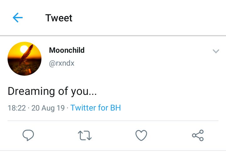Tap the 20 Aug 19 date

pos(48,108)
